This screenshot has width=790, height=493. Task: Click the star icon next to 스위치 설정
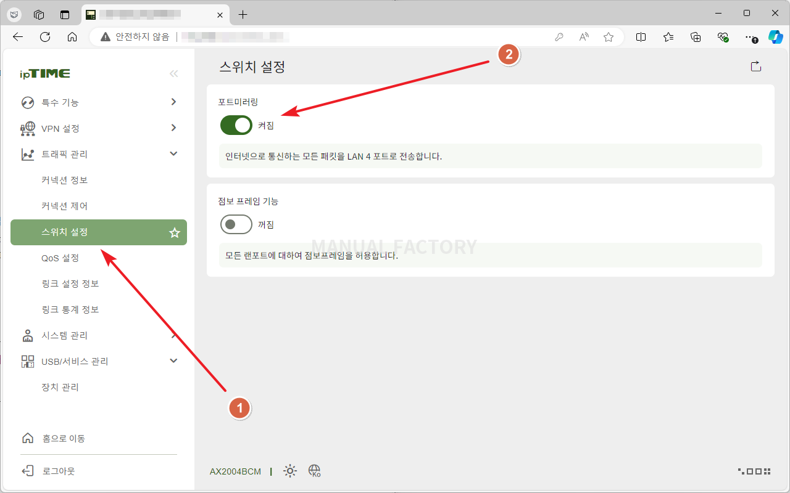174,232
